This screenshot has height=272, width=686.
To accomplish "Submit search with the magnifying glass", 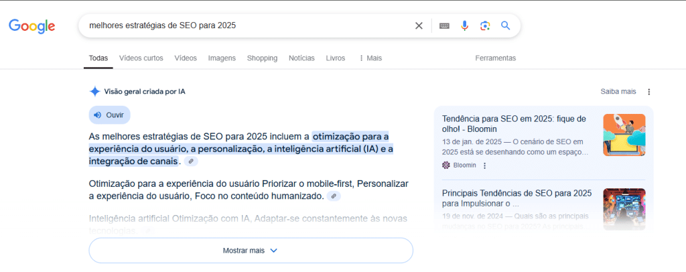I will (x=506, y=26).
